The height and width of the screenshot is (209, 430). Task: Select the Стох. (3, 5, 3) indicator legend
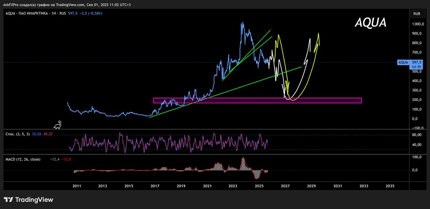click(x=18, y=134)
